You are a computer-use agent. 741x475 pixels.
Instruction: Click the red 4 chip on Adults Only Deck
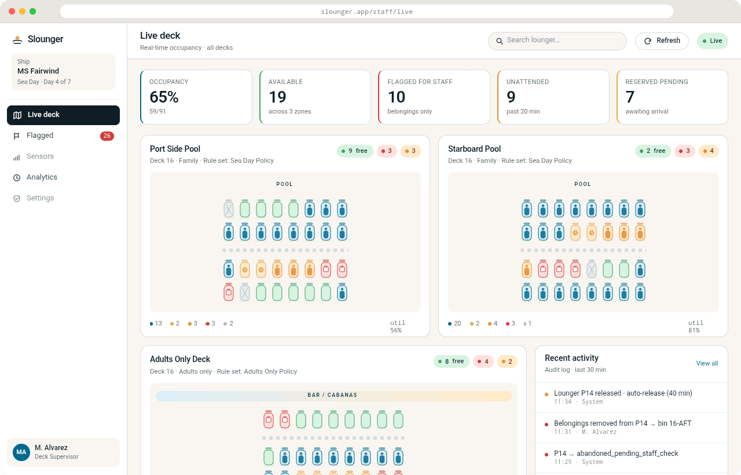click(483, 361)
